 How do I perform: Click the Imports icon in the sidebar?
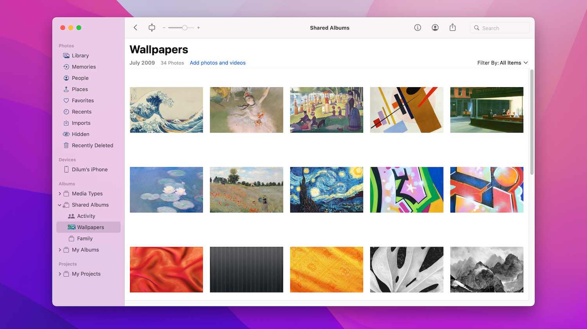click(x=66, y=123)
